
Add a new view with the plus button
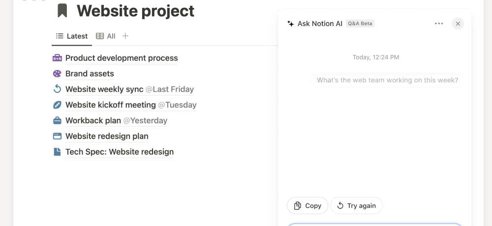pos(125,36)
